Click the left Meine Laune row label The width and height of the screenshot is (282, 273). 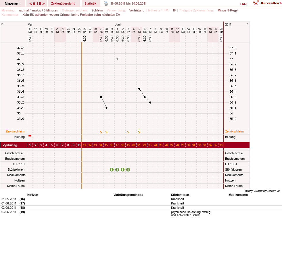16,186
